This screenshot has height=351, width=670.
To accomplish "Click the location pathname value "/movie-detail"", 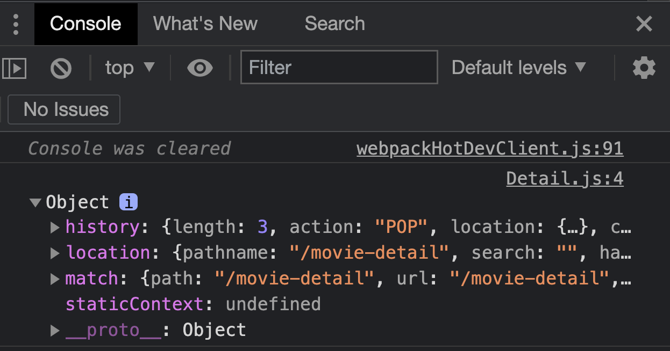I will [x=369, y=253].
